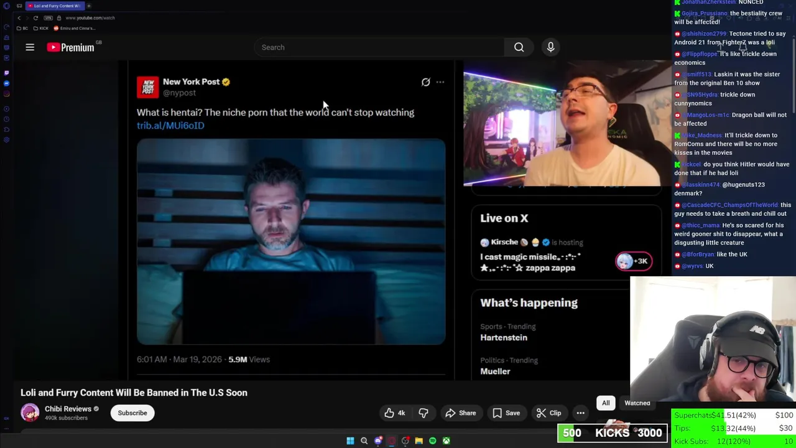Screen dimensions: 796x448
Task: Focus the YouTube Search field
Action: (379, 47)
